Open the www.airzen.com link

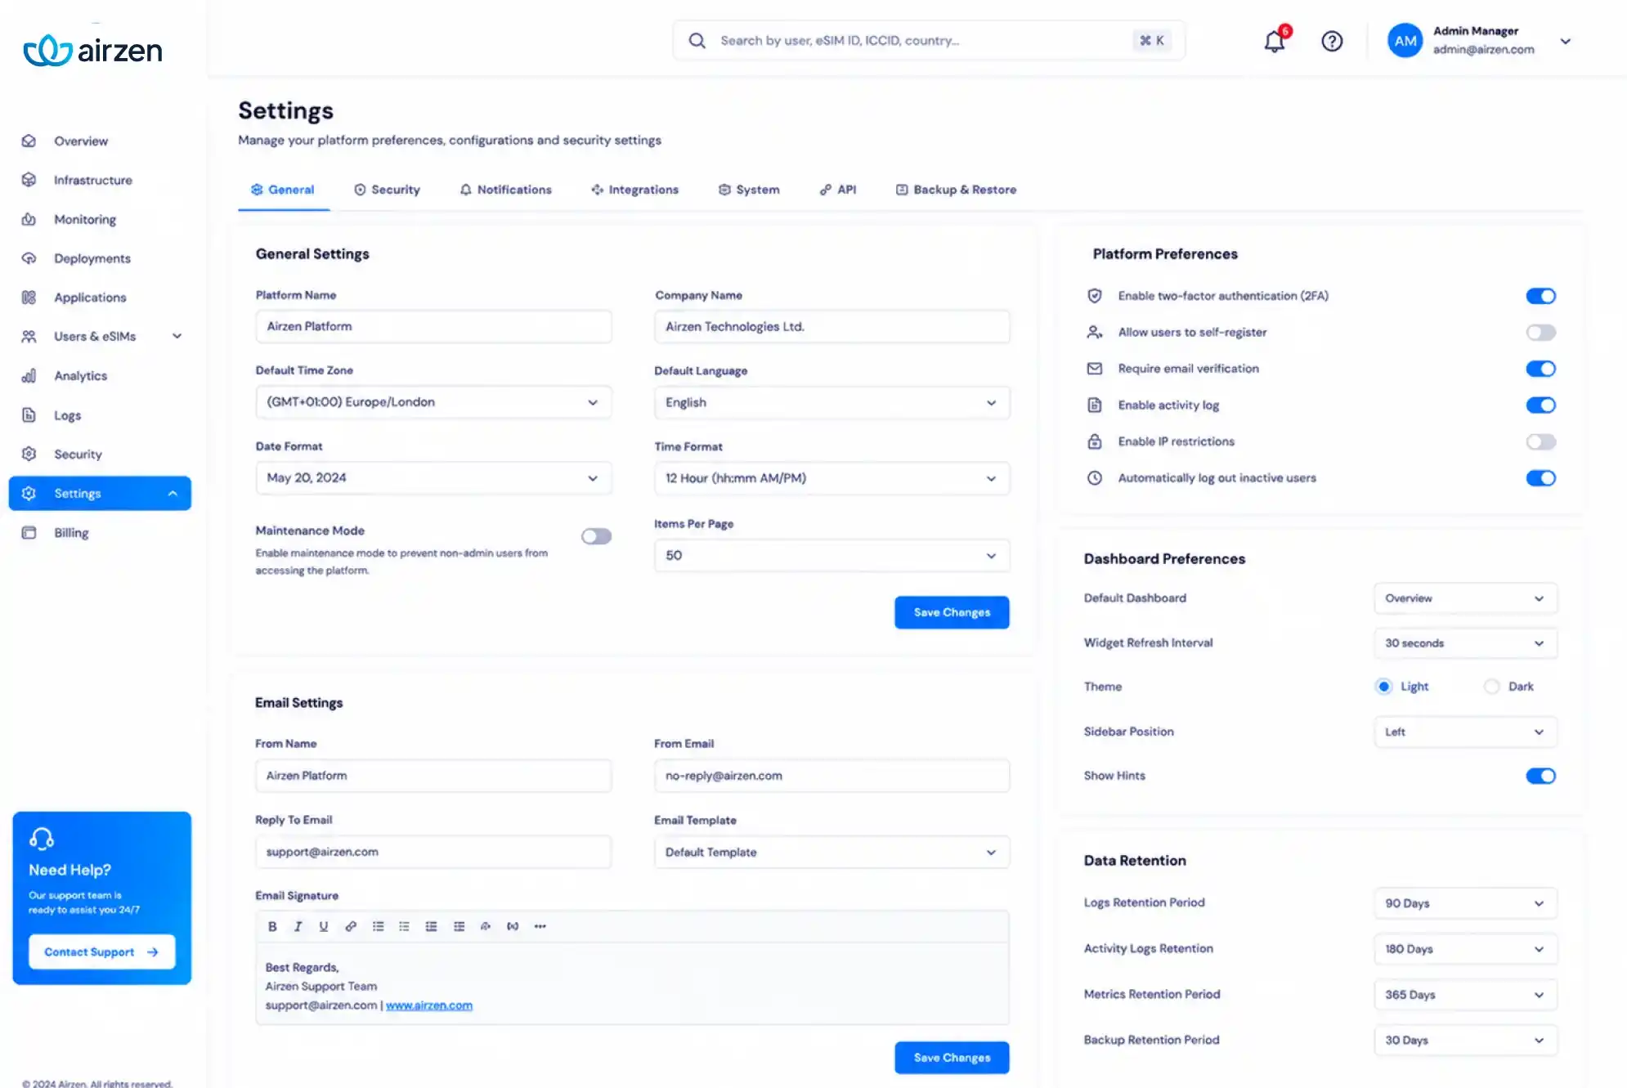[x=429, y=1005]
